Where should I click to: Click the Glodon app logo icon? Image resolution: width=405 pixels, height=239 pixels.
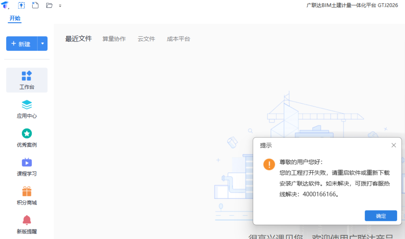click(5, 5)
